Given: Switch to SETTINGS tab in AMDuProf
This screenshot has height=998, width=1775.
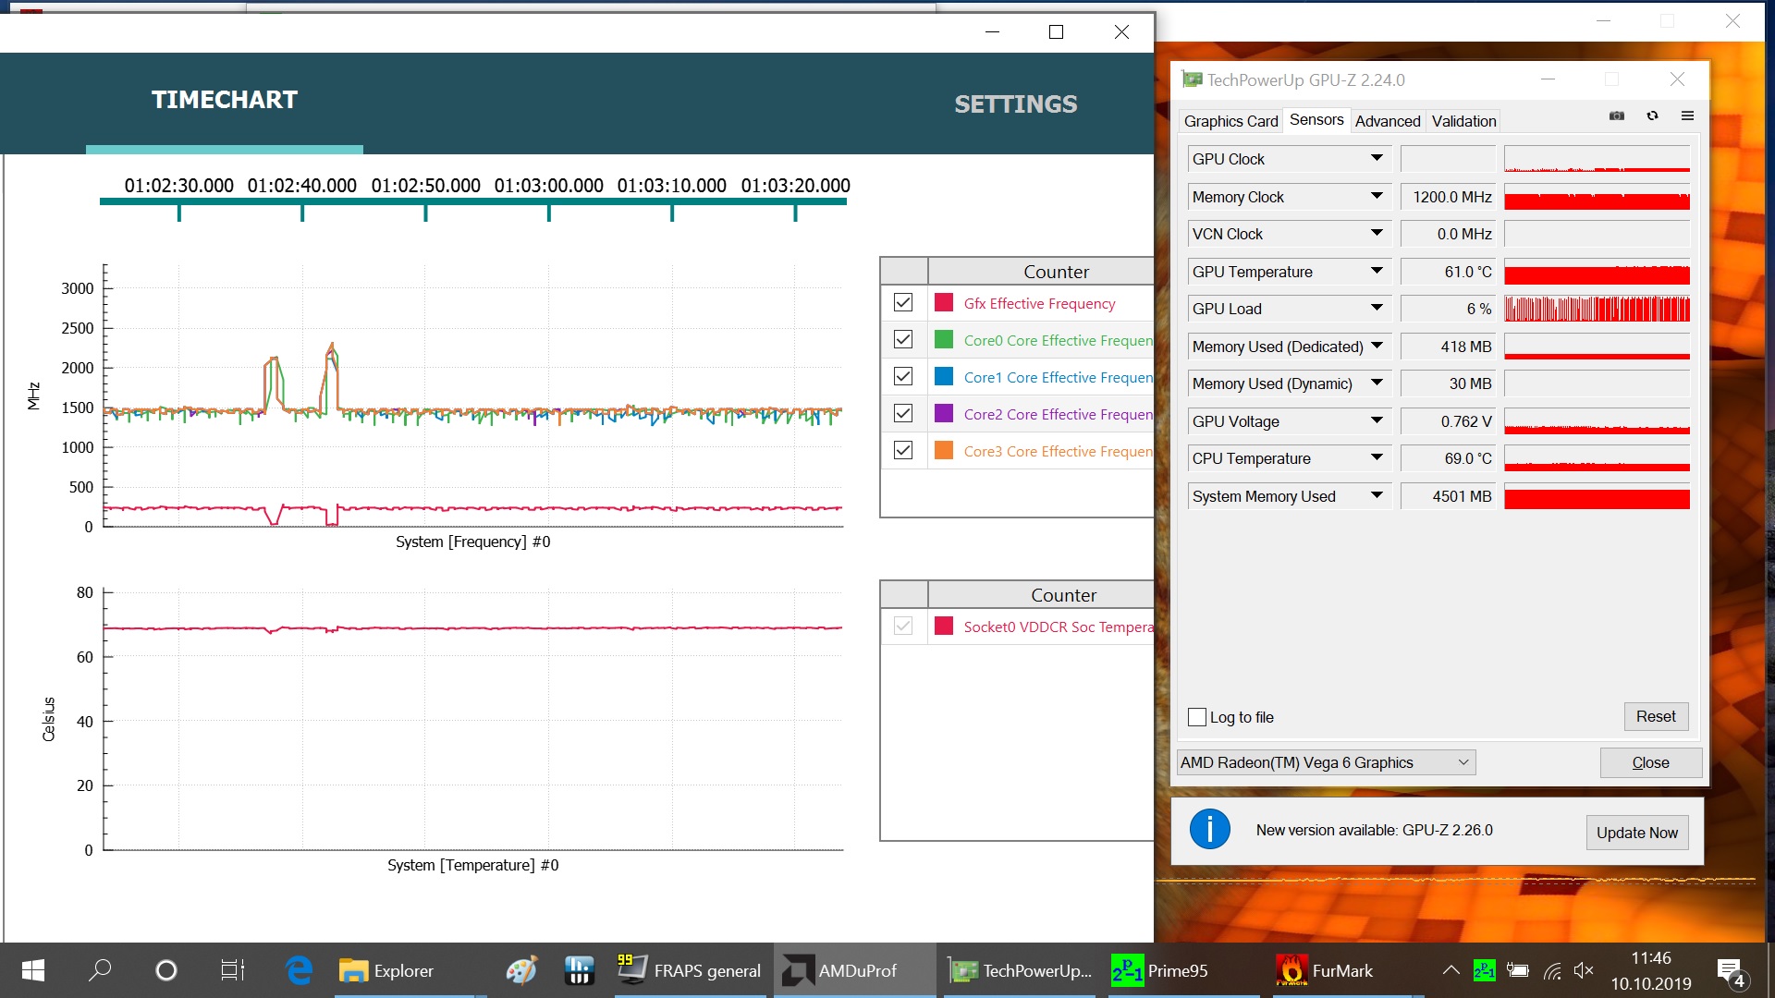Looking at the screenshot, I should coord(1015,103).
